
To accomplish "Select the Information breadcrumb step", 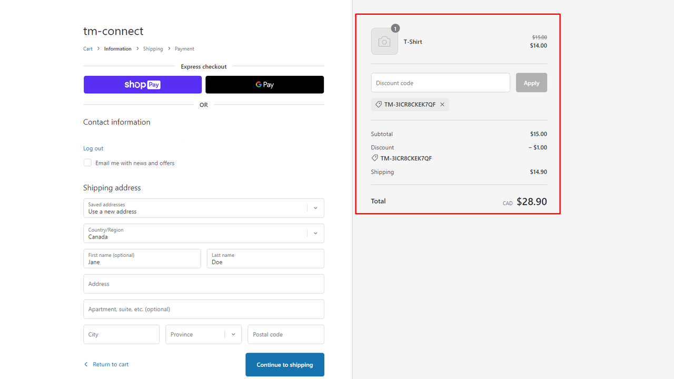I will 118,49.
